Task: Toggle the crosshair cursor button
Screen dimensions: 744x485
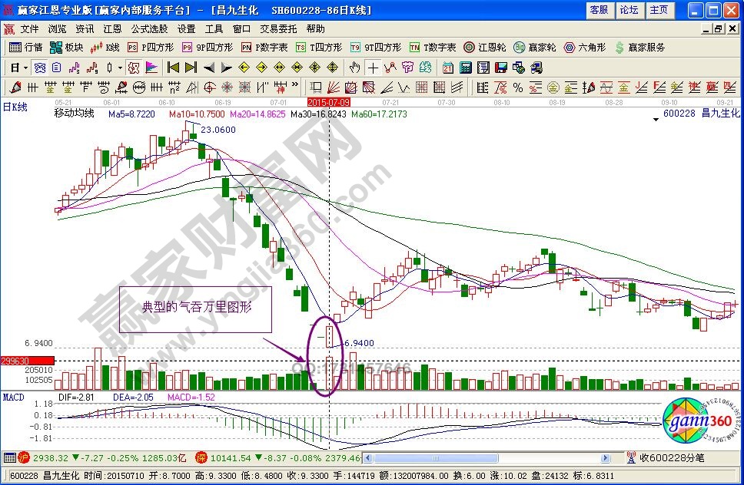Action: (x=373, y=67)
